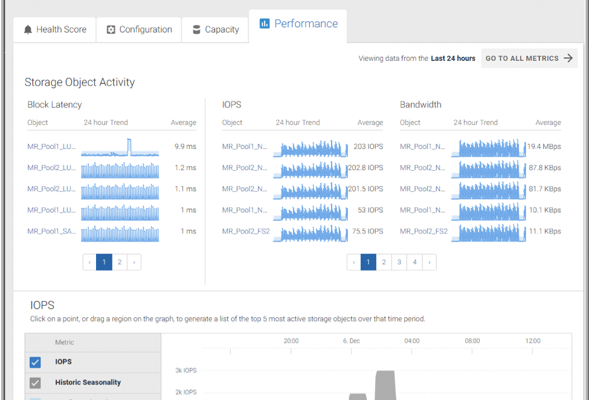The width and height of the screenshot is (589, 400).
Task: Open Block Latency object with 1.1 ms average
Action: click(x=51, y=189)
